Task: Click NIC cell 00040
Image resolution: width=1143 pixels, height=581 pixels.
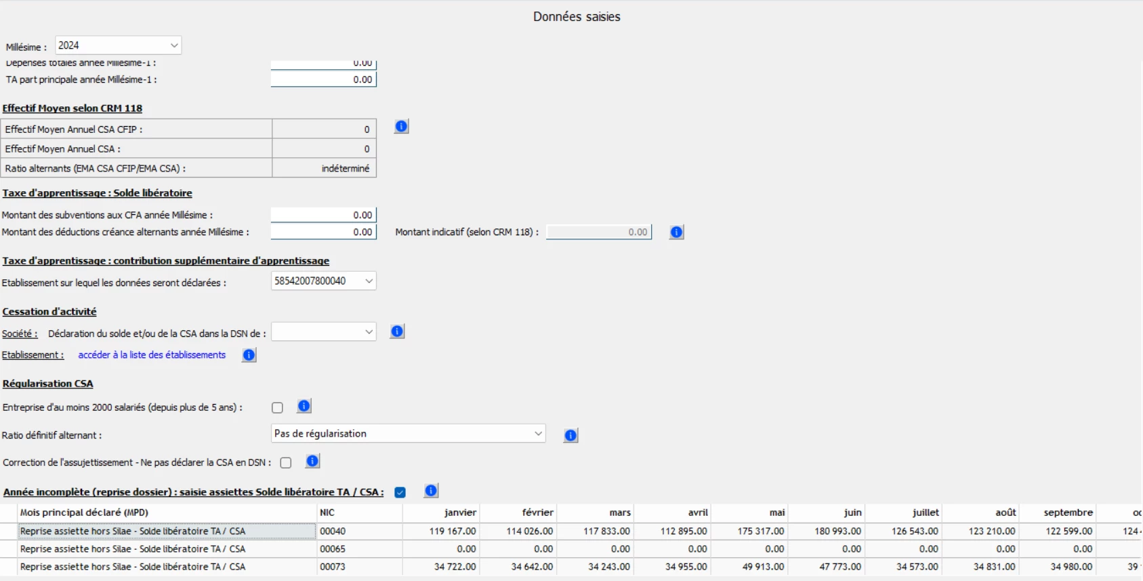Action: point(360,531)
